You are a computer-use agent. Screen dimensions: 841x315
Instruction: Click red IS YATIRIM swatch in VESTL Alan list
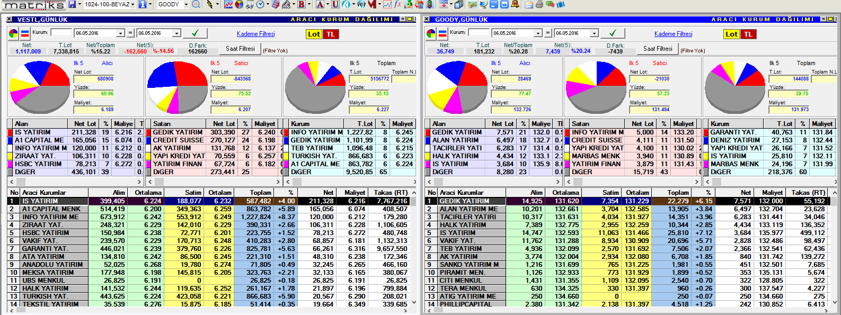pos(10,132)
